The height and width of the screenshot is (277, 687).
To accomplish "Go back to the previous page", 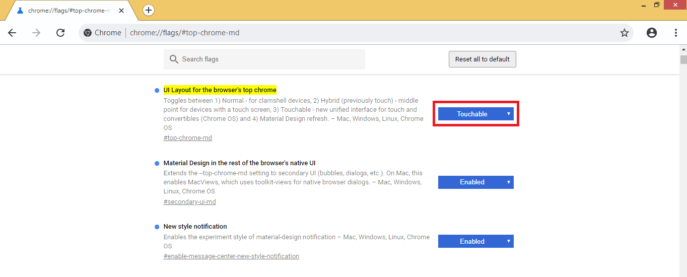I will (x=12, y=33).
